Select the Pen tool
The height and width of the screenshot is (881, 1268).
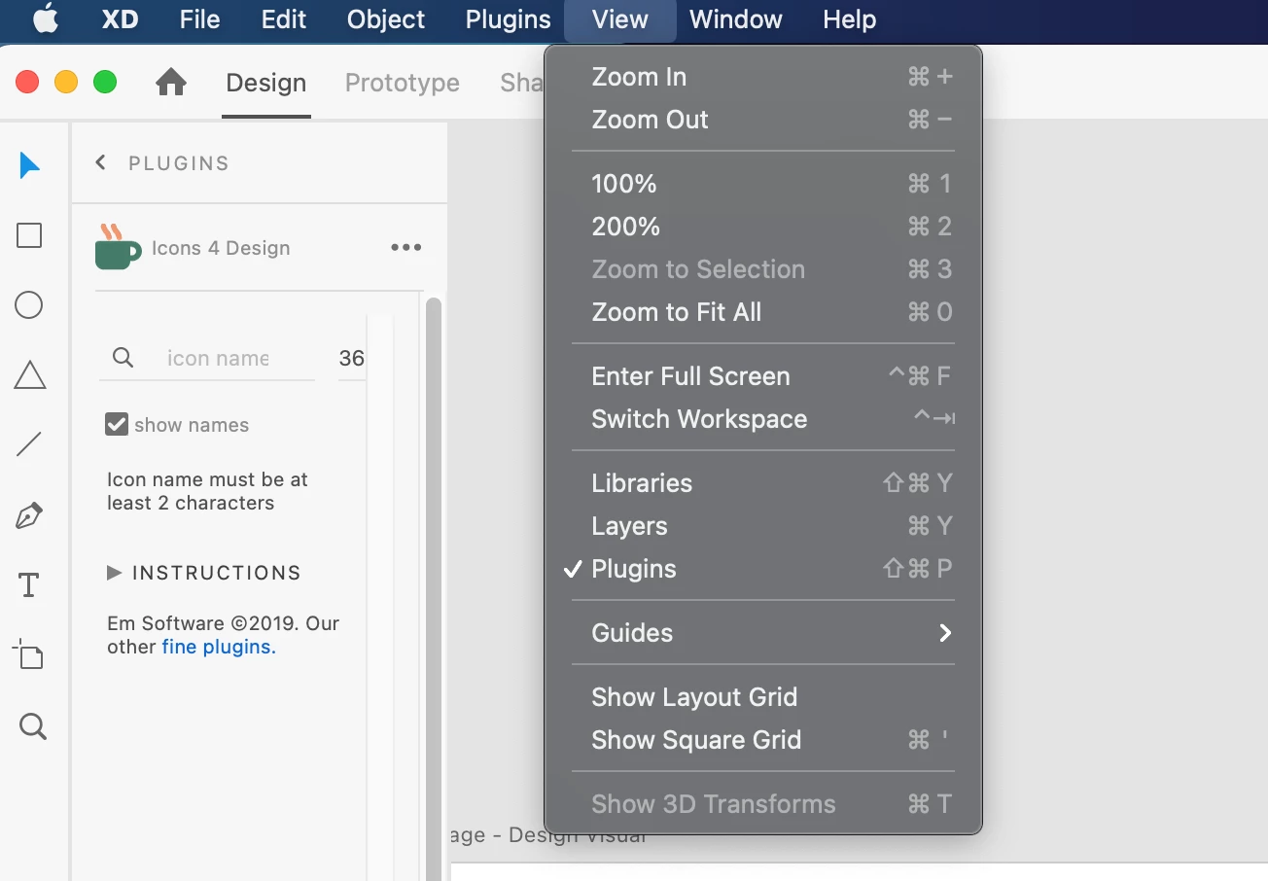click(29, 515)
